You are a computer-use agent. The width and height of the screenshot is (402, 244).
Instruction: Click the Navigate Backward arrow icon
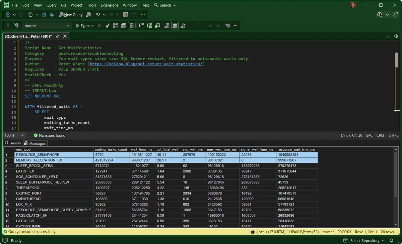[8, 15]
